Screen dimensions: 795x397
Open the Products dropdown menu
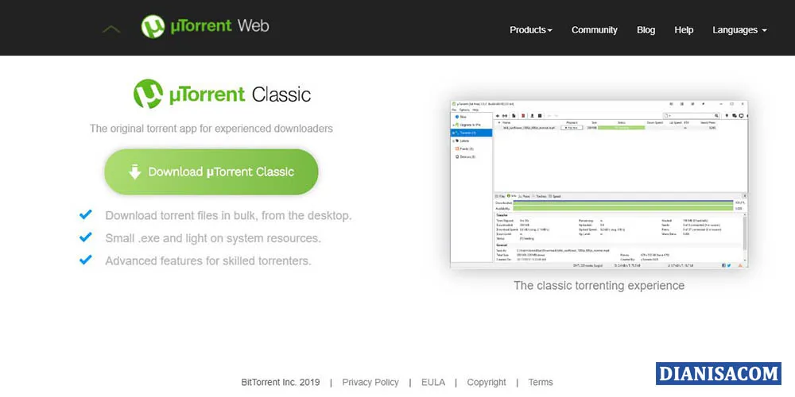(x=530, y=30)
